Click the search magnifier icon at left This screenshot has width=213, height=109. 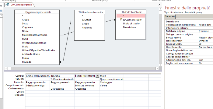(x=1, y=12)
